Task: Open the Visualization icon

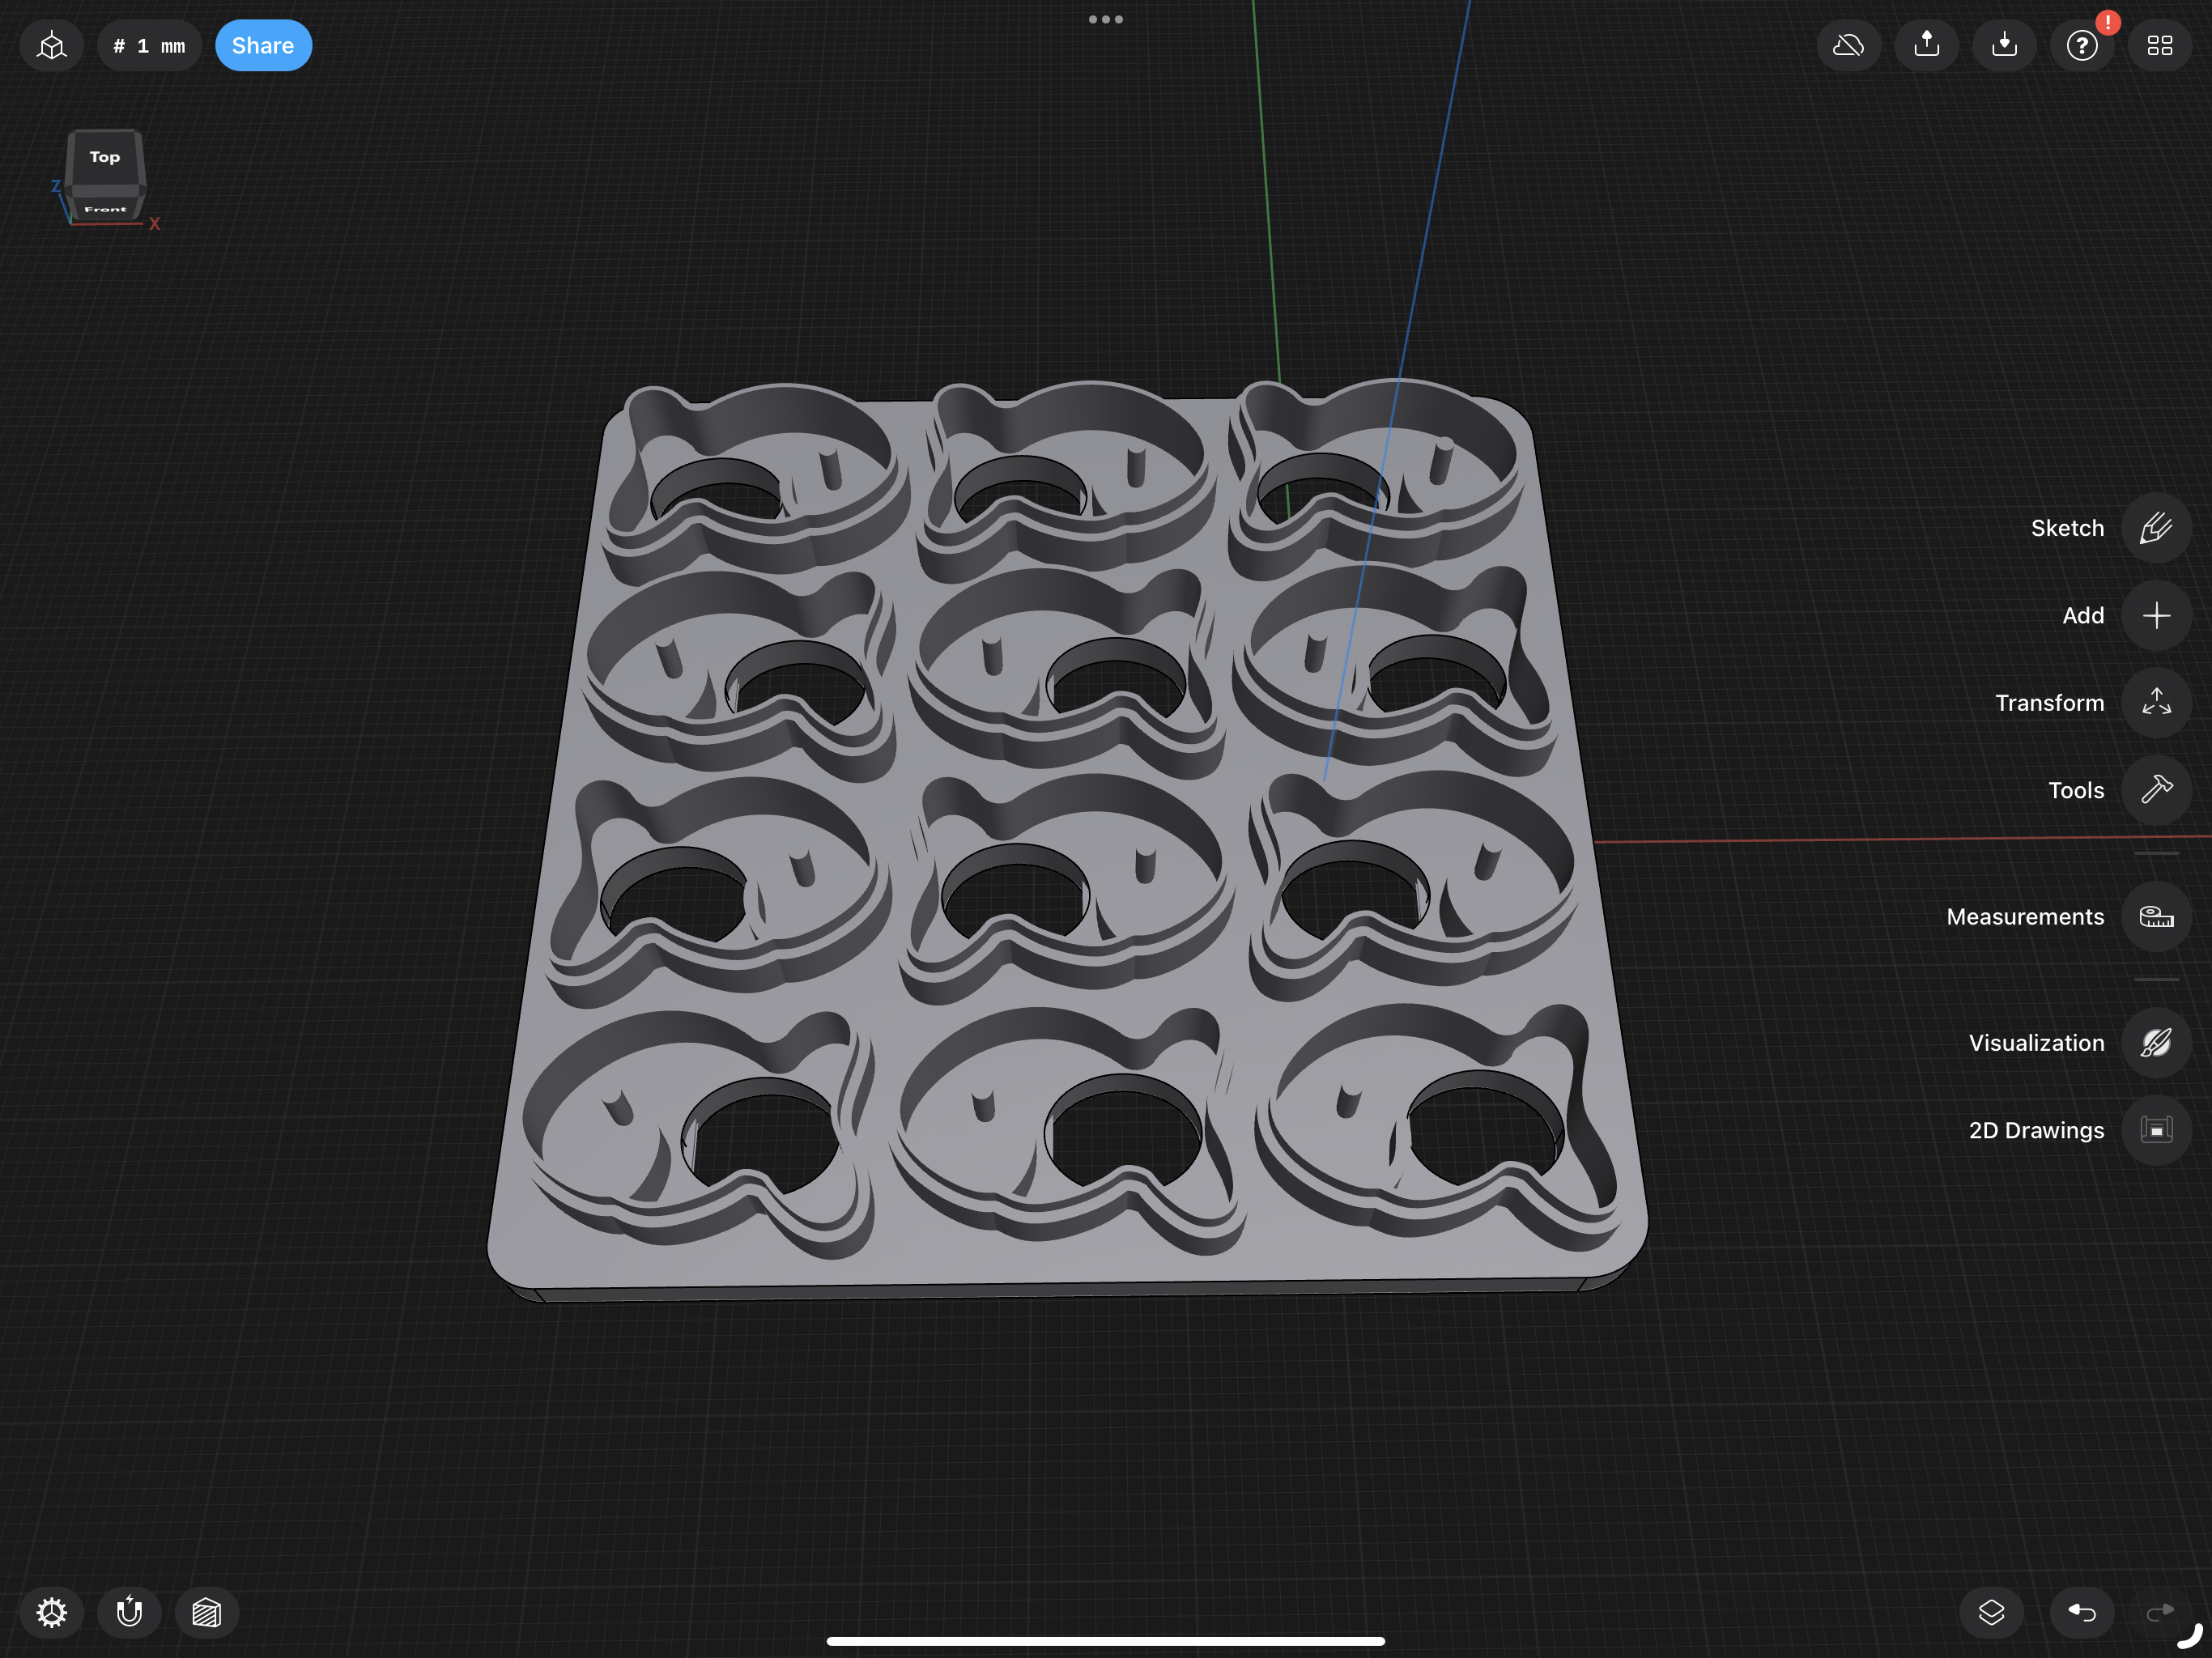Action: pyautogui.click(x=2156, y=1043)
